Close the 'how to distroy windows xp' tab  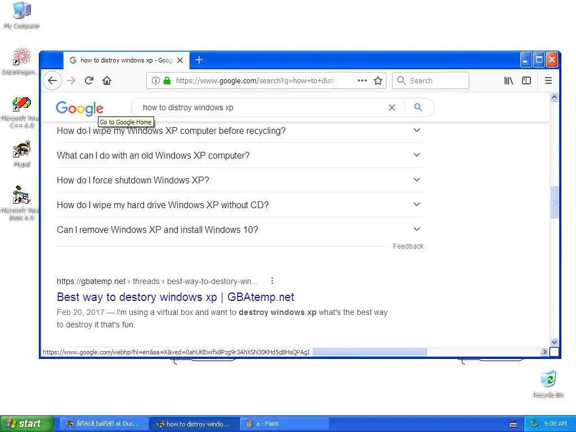[x=180, y=60]
